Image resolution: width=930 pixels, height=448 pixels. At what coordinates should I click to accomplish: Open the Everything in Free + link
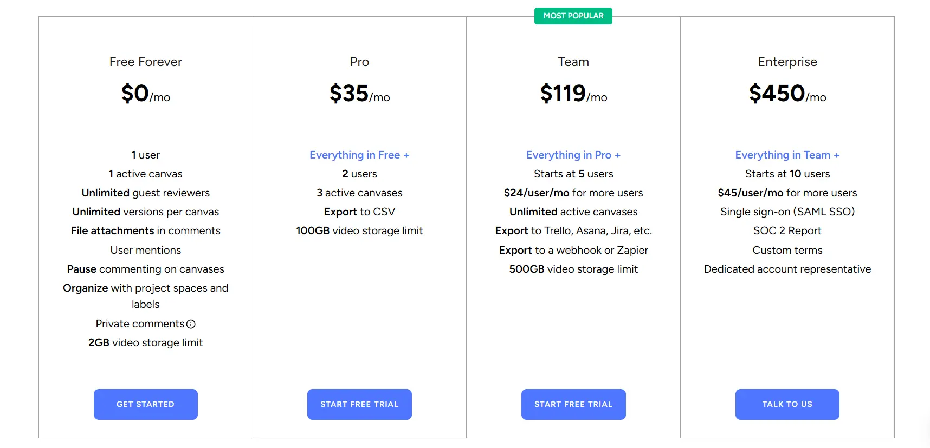click(x=359, y=155)
